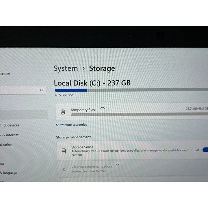
Task: Go back to System in the breadcrumb
Action: point(66,68)
